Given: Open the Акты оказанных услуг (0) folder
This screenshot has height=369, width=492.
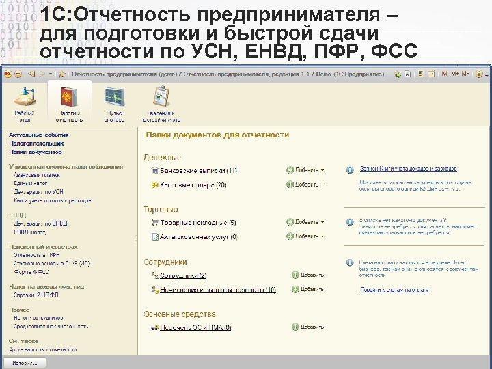Looking at the screenshot, I should pos(199,237).
